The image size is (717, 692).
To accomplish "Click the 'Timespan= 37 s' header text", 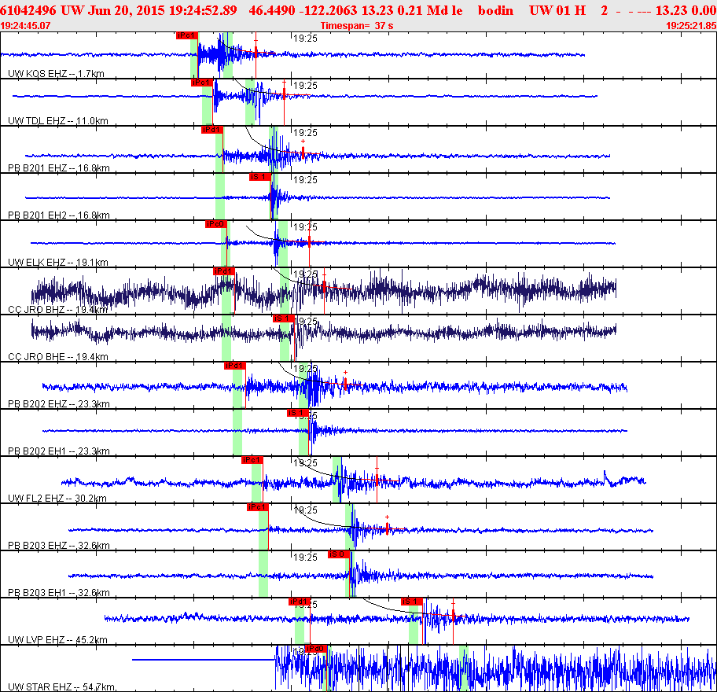I will 357,26.
